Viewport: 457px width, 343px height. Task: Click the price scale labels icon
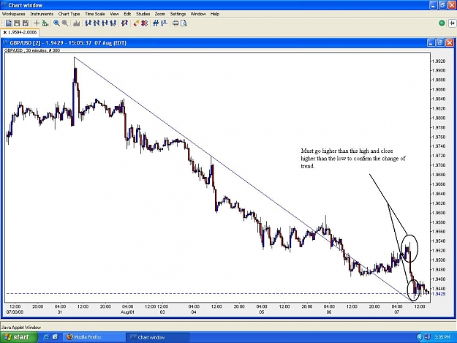click(164, 23)
